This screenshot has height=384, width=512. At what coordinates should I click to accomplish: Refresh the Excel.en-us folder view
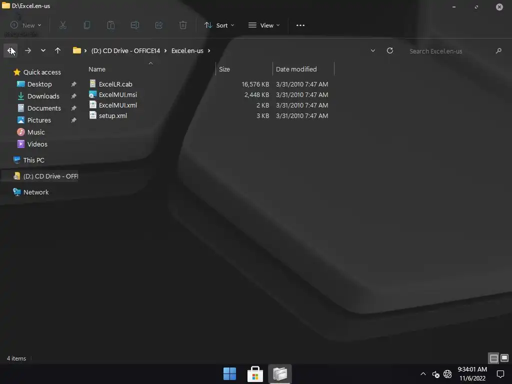point(390,50)
